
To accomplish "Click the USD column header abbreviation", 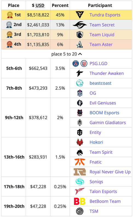I will click(x=40, y=5).
